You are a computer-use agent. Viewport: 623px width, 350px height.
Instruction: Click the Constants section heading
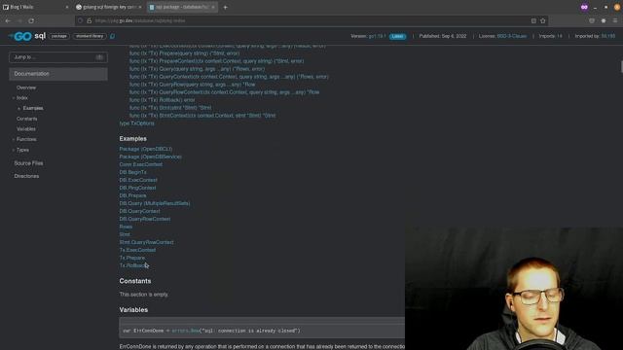[135, 281]
